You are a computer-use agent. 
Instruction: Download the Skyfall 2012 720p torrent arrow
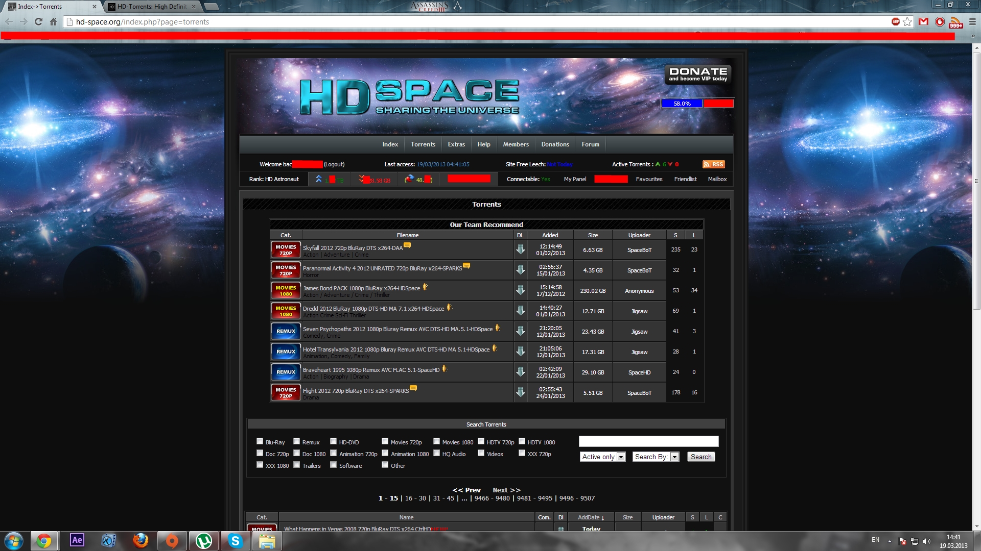pyautogui.click(x=520, y=249)
